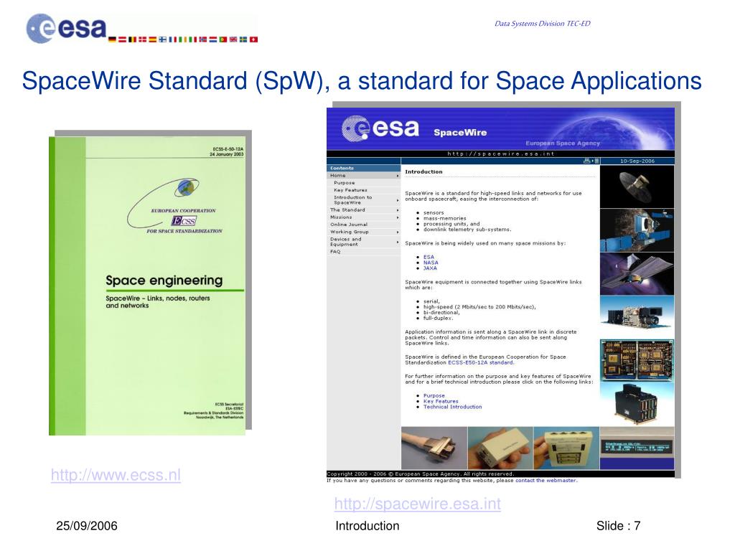Open the http://www.ecss.nl link
The image size is (735, 551).
click(116, 475)
